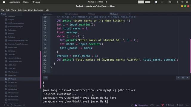The image size is (191, 107).
Task: Open the View menu
Action: [x=14, y=10]
